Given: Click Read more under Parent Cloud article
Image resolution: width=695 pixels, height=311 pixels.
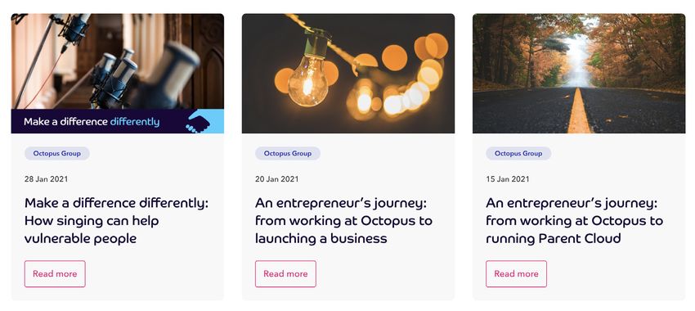Looking at the screenshot, I should pos(517,273).
